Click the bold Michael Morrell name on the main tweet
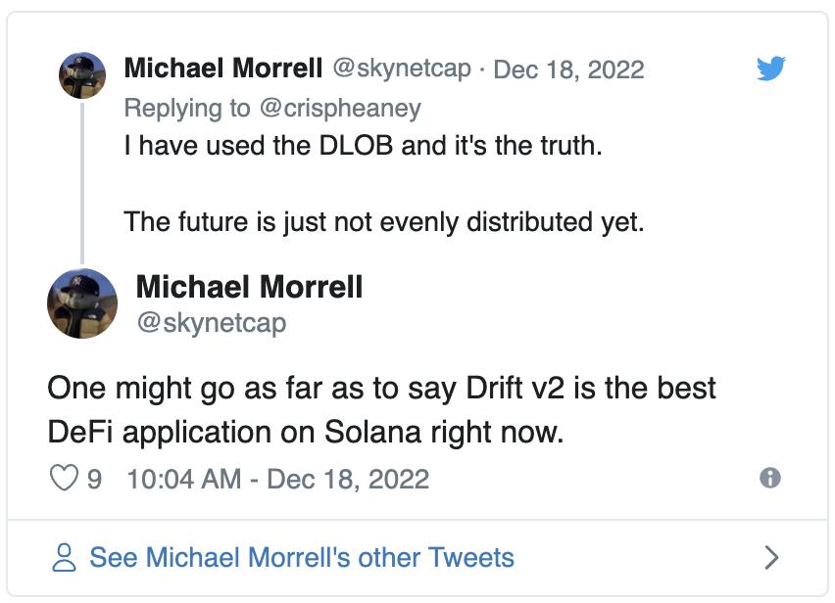 [x=249, y=287]
